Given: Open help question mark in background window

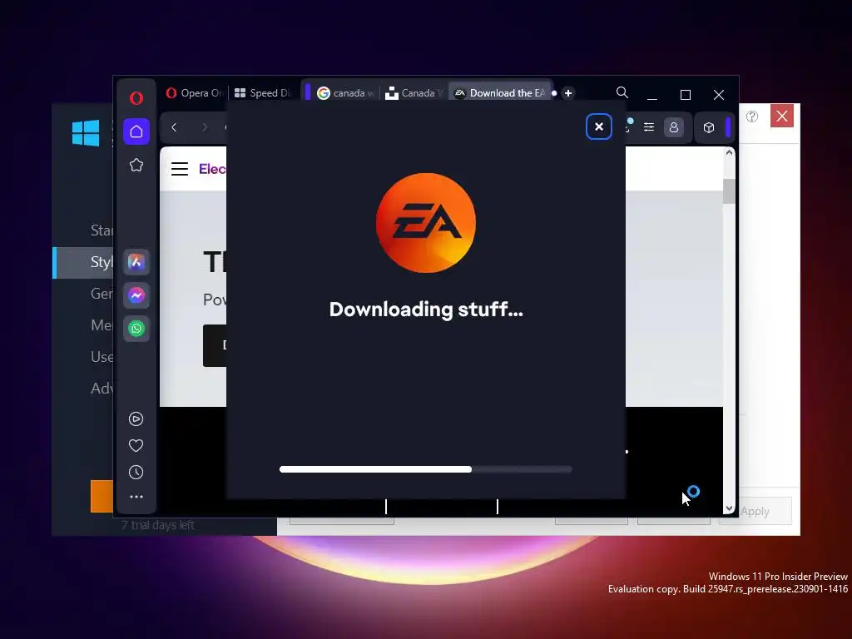Looking at the screenshot, I should (x=752, y=116).
